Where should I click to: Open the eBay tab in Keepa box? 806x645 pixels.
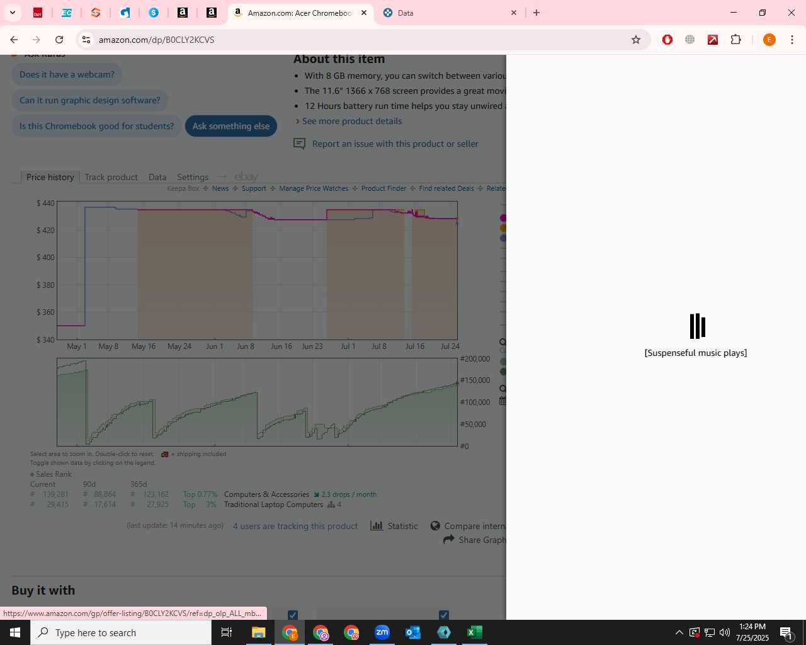[x=246, y=177]
